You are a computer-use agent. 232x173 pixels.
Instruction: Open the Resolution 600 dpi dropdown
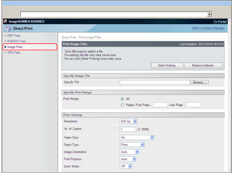point(128,121)
